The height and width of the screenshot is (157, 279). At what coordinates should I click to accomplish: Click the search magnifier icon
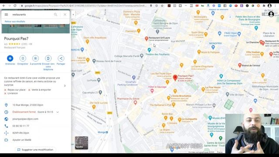[55, 14]
